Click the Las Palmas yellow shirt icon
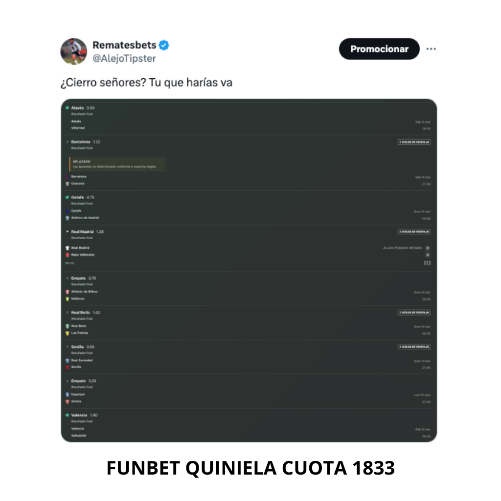The height and width of the screenshot is (501, 501). [68, 333]
